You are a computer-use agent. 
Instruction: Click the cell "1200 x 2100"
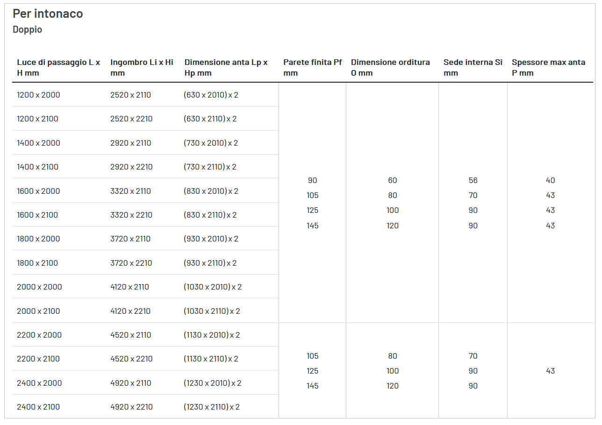click(38, 119)
